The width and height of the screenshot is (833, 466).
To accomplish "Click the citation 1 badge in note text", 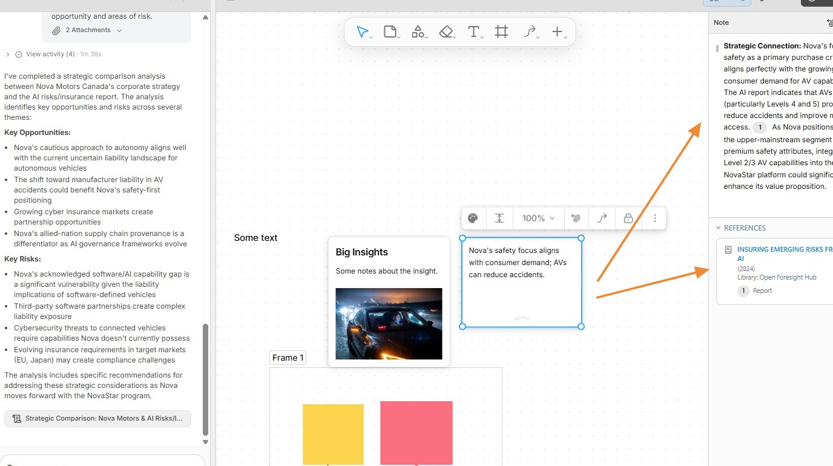I will coord(759,127).
